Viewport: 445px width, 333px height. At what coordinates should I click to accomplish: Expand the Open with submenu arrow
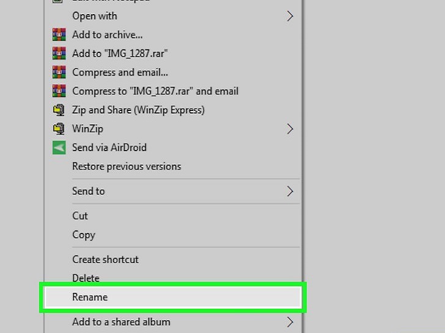tap(290, 16)
